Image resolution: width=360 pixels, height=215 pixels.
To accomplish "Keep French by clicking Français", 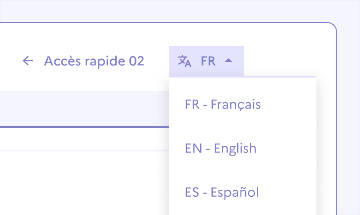I will pyautogui.click(x=223, y=104).
